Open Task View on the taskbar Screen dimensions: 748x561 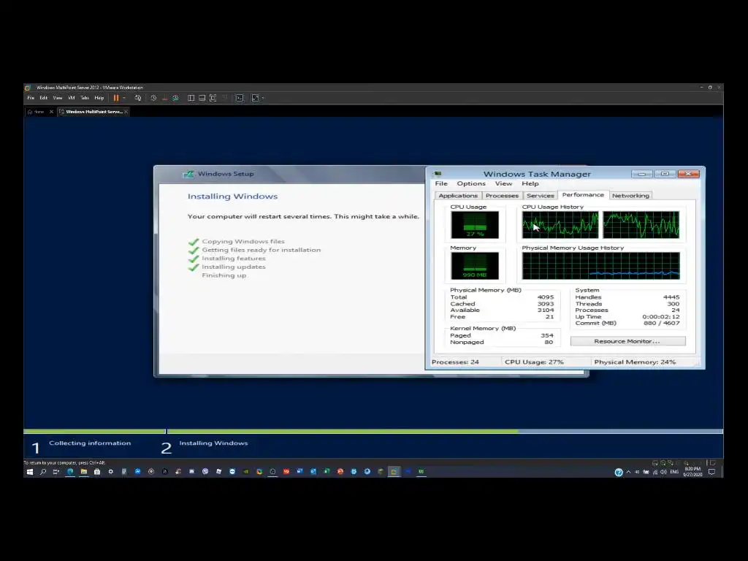point(56,472)
